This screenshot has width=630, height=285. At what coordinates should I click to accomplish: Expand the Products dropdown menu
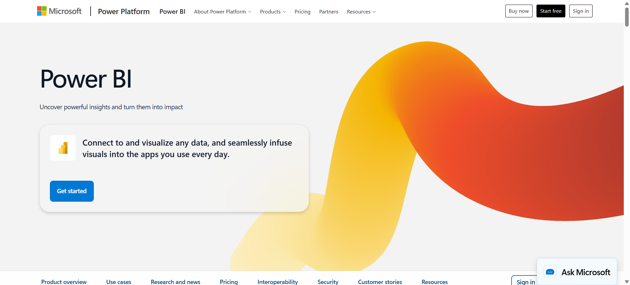[x=273, y=12]
